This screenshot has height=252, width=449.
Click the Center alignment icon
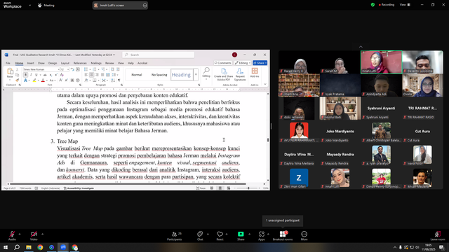(x=91, y=75)
